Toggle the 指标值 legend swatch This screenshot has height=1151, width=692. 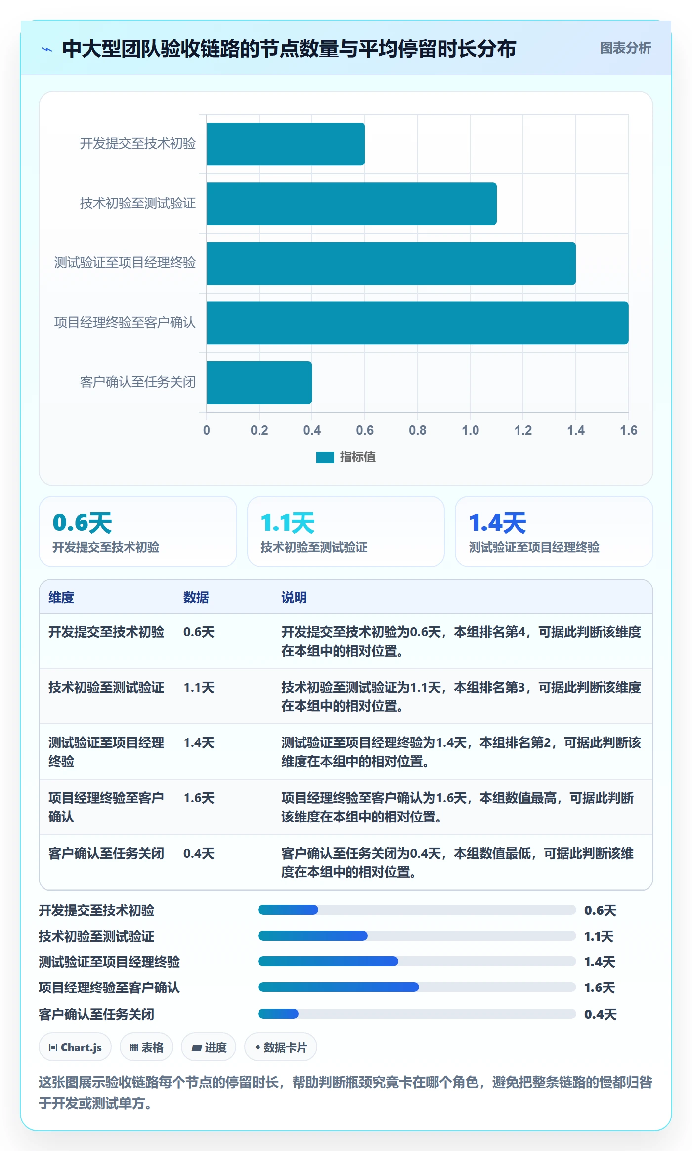coord(325,457)
